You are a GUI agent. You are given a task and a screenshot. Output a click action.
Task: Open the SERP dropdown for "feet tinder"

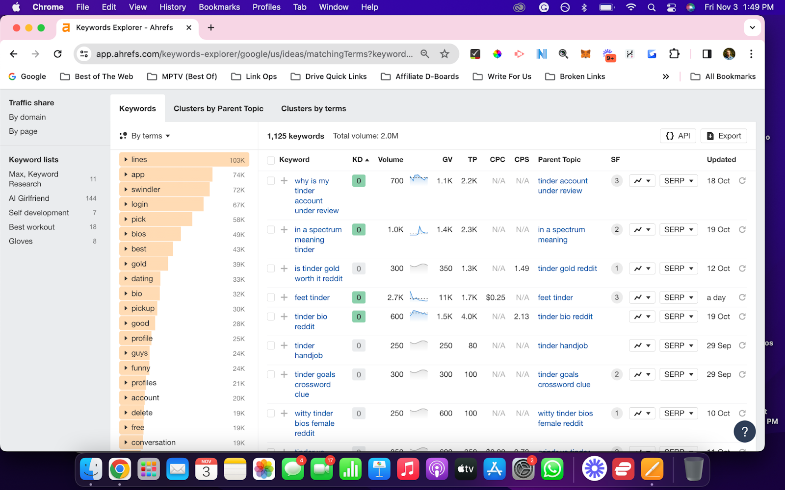pyautogui.click(x=678, y=297)
